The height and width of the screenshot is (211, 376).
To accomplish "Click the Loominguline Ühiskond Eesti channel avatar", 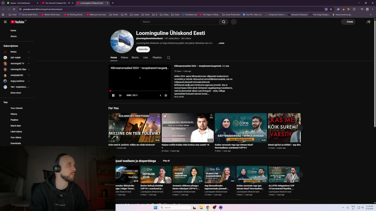I will [122, 41].
